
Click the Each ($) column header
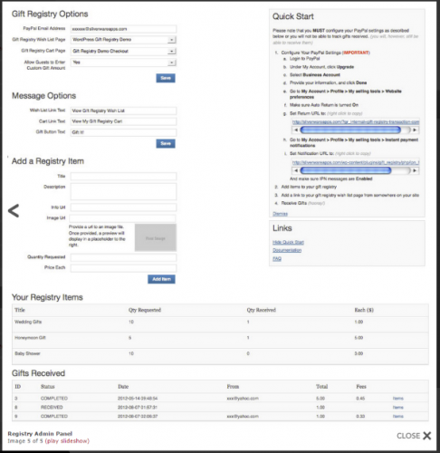click(364, 310)
